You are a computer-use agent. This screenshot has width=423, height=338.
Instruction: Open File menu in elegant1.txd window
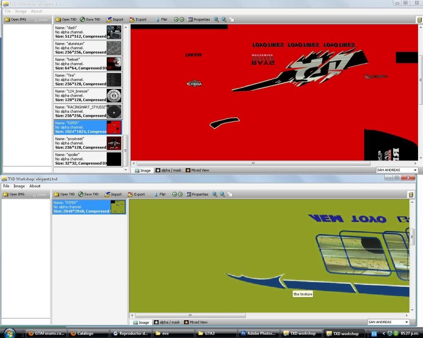coord(6,186)
